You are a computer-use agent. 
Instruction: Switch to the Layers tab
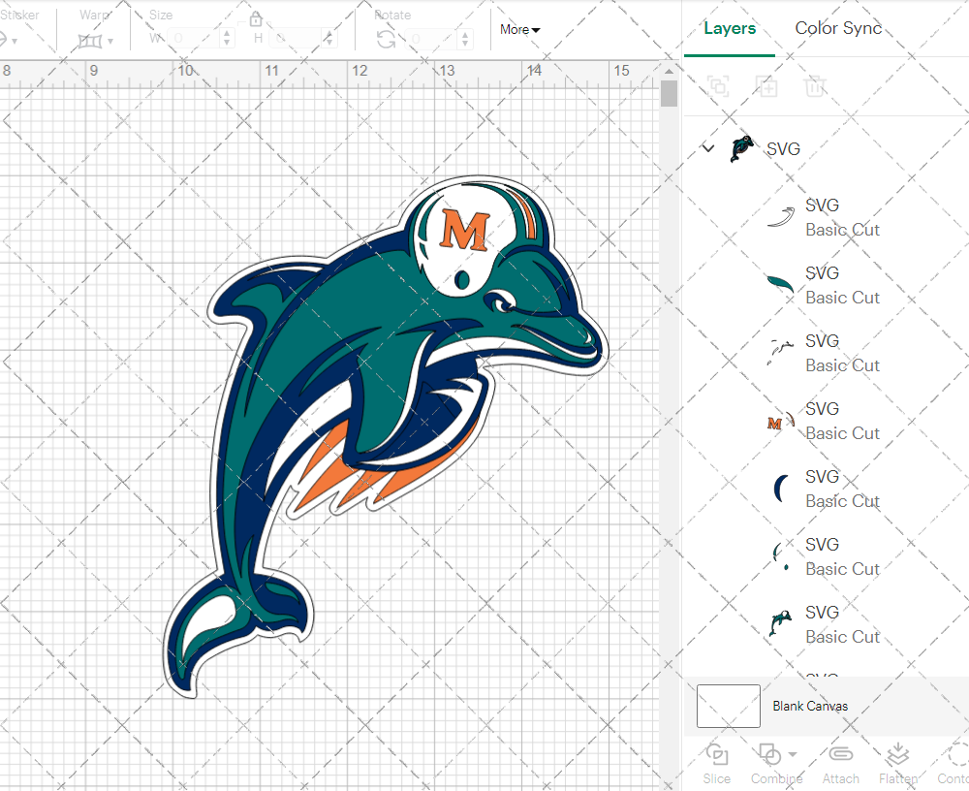coord(730,28)
